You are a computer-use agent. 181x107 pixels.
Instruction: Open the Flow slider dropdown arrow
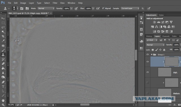click(x=93, y=8)
